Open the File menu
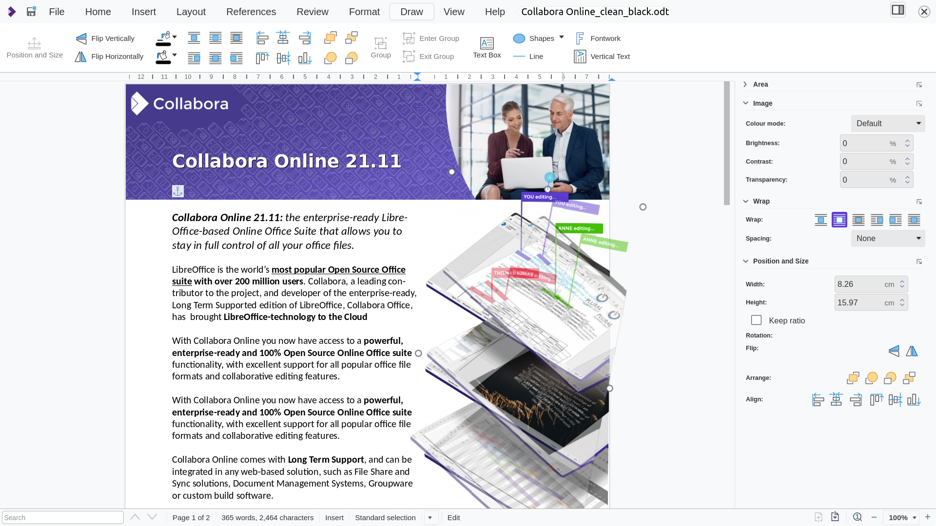936x526 pixels. pyautogui.click(x=57, y=12)
